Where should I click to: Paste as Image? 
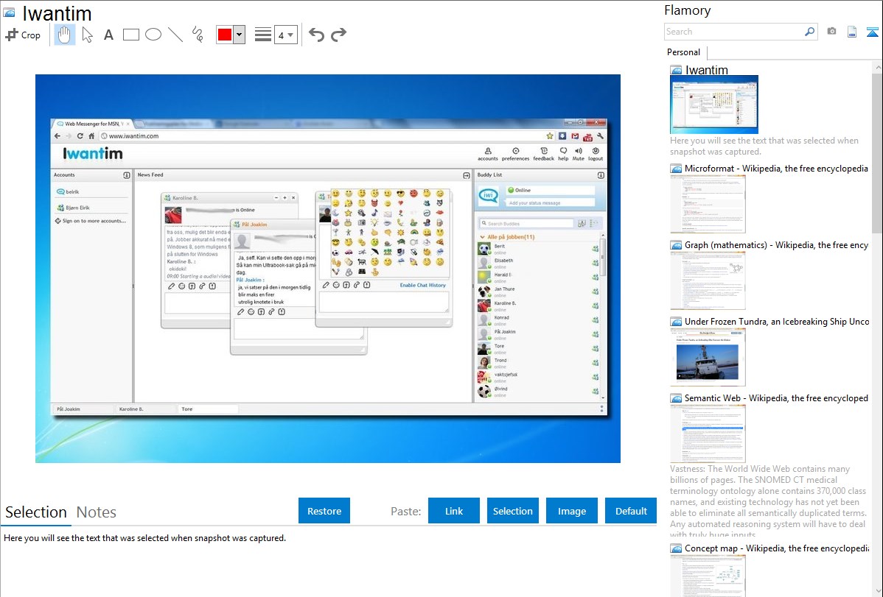(x=571, y=511)
